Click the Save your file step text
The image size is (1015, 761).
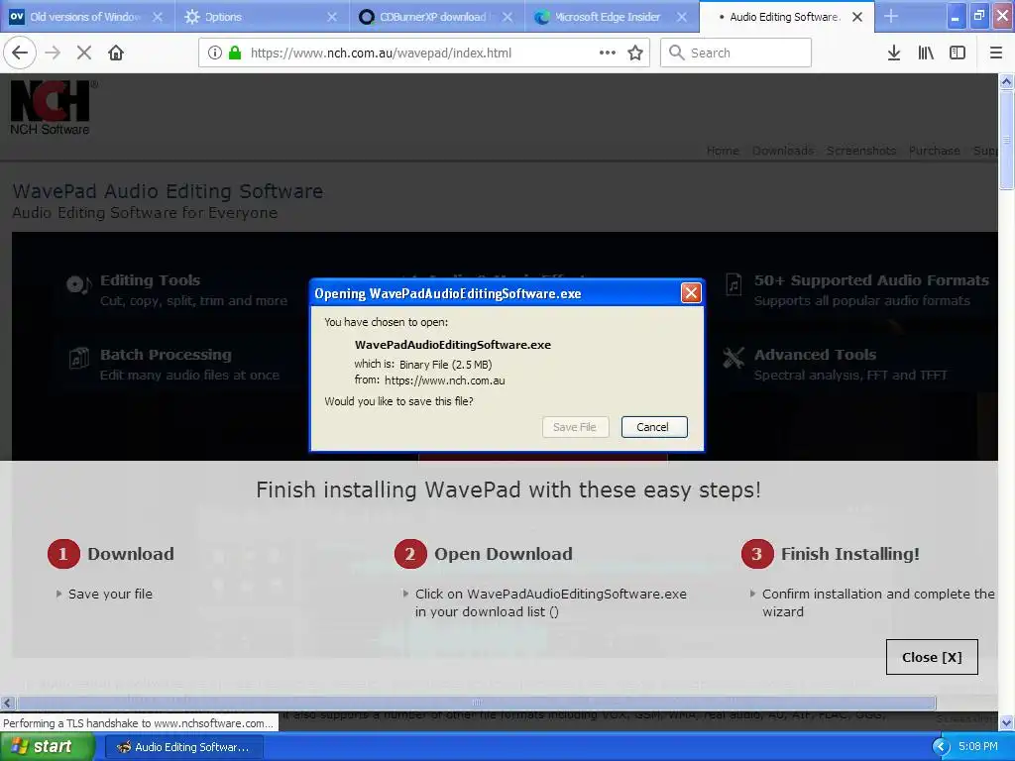[x=111, y=595]
